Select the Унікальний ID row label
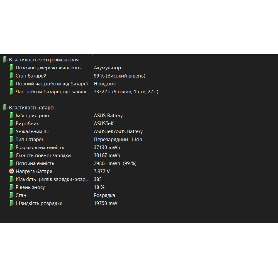This screenshot has width=278, height=278. (x=32, y=131)
